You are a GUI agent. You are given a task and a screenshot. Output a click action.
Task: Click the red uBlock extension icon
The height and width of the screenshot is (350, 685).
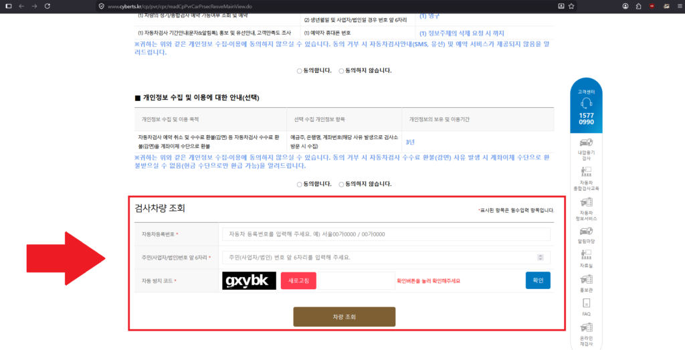652,6
